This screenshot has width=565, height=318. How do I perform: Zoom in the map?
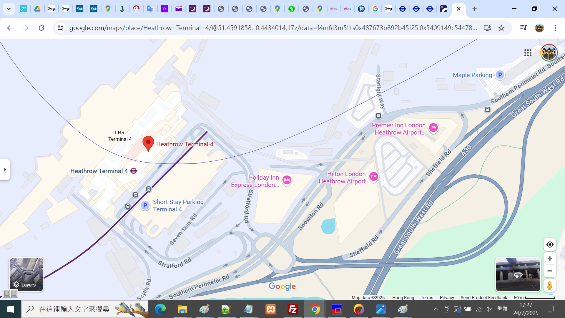pyautogui.click(x=550, y=259)
